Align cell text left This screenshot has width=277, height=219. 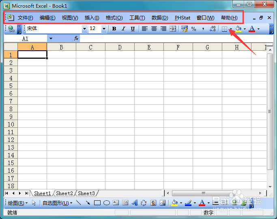pos(145,29)
